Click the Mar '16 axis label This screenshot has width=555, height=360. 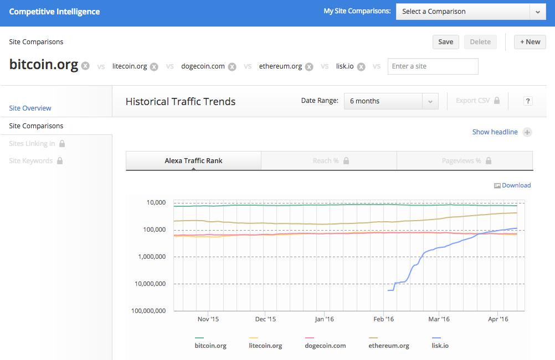pyautogui.click(x=439, y=320)
